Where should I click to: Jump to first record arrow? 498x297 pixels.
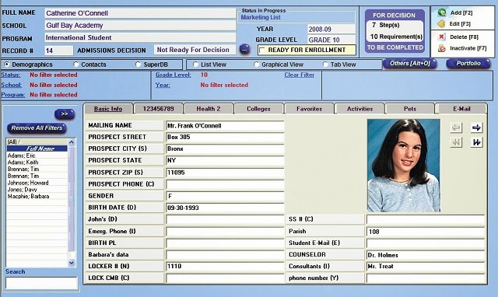click(x=456, y=142)
